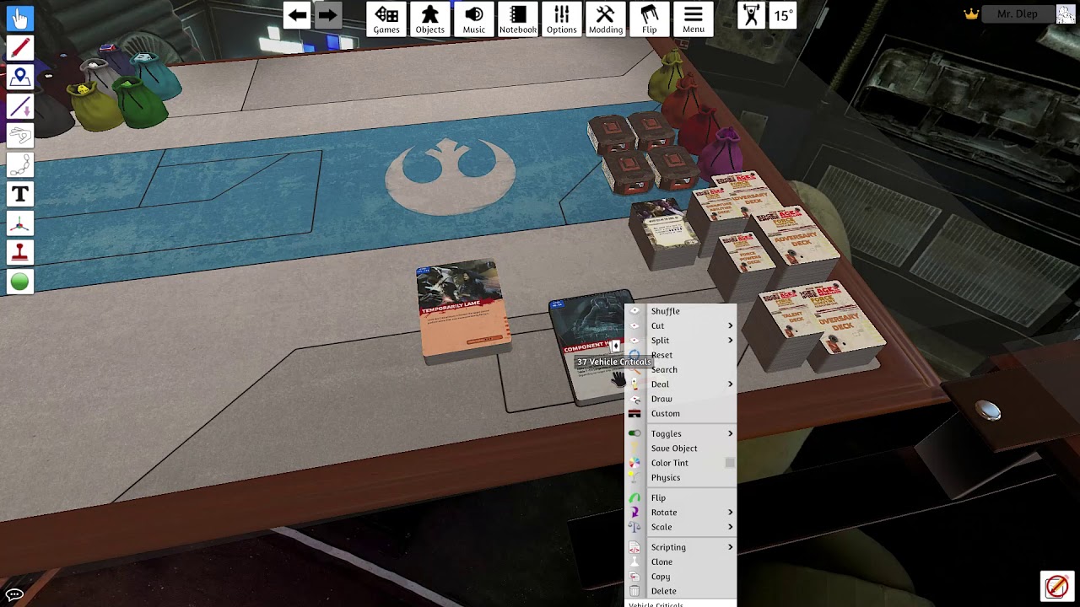The height and width of the screenshot is (607, 1080).
Task: Select the Temporarily Lame card
Action: (x=462, y=310)
